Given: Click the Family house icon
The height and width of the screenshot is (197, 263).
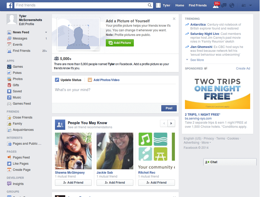Looking at the screenshot, I should coord(9,124).
